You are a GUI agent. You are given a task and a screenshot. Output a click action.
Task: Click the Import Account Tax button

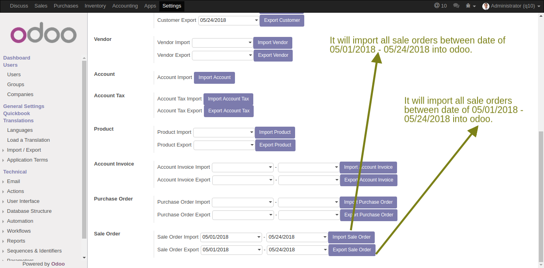(228, 99)
